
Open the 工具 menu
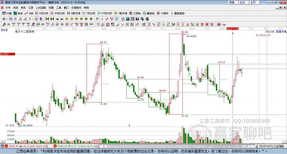pos(59,8)
